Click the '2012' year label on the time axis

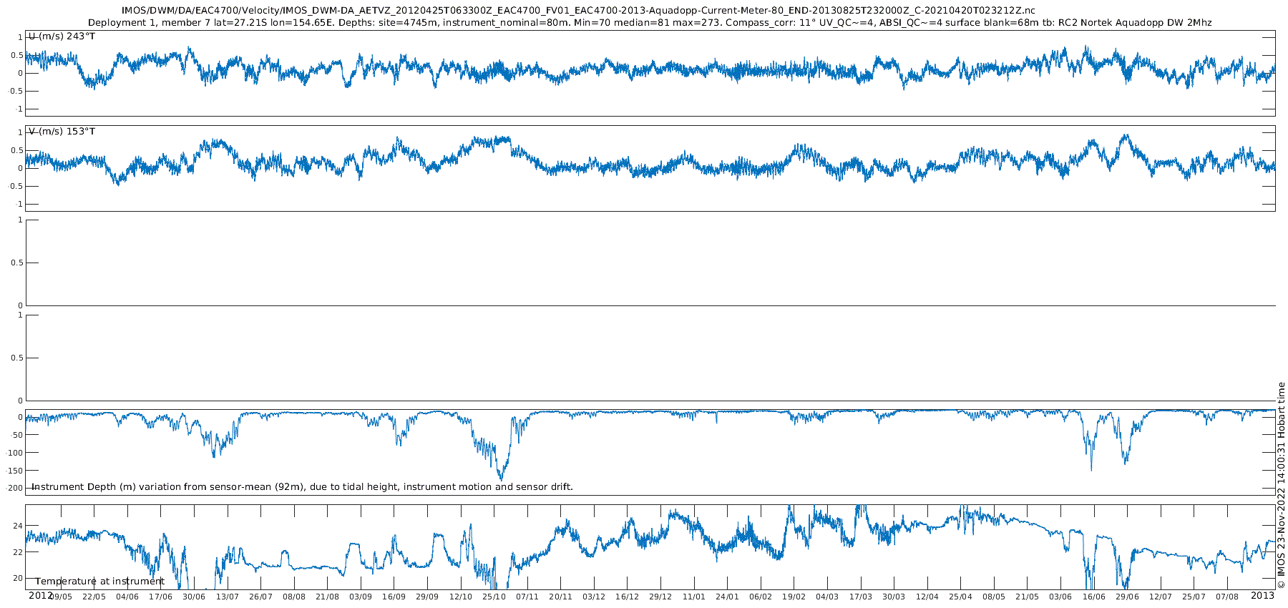coord(41,595)
